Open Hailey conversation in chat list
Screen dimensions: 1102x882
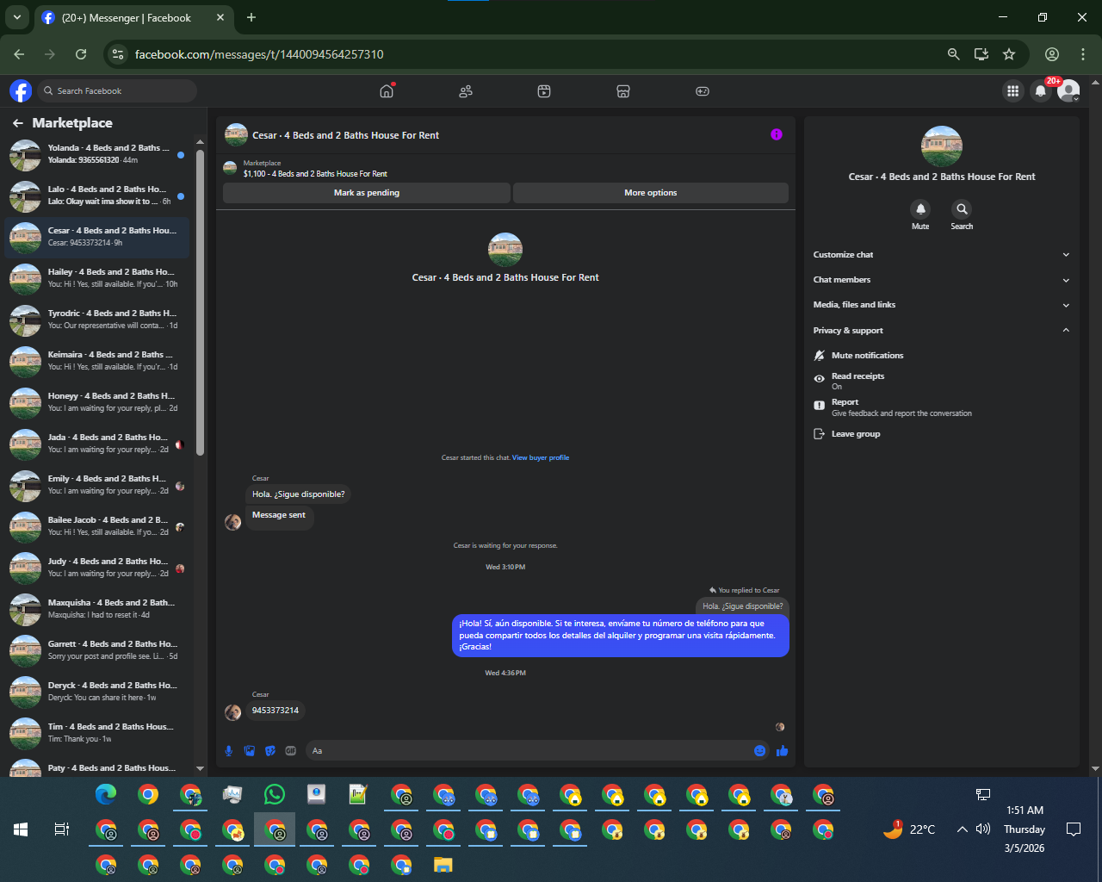click(97, 279)
